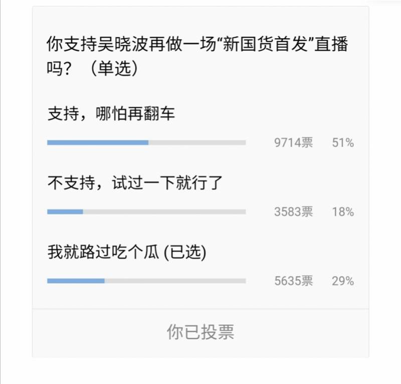Select option 我就路过吃个瓜 (已选)
This screenshot has height=384, width=401.
[127, 252]
